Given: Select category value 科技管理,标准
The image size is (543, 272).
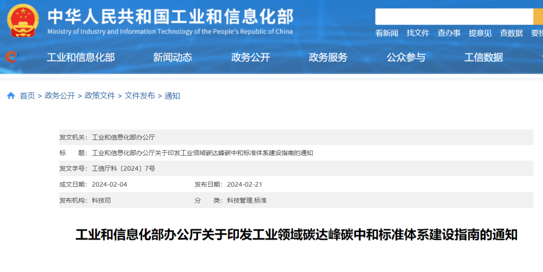Looking at the screenshot, I should pyautogui.click(x=246, y=200).
